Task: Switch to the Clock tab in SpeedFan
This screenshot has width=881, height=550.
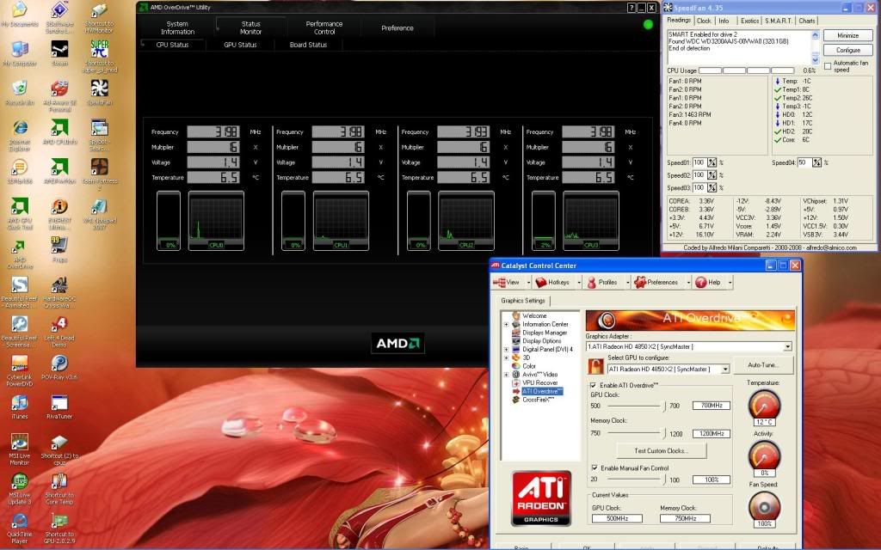Action: click(704, 21)
